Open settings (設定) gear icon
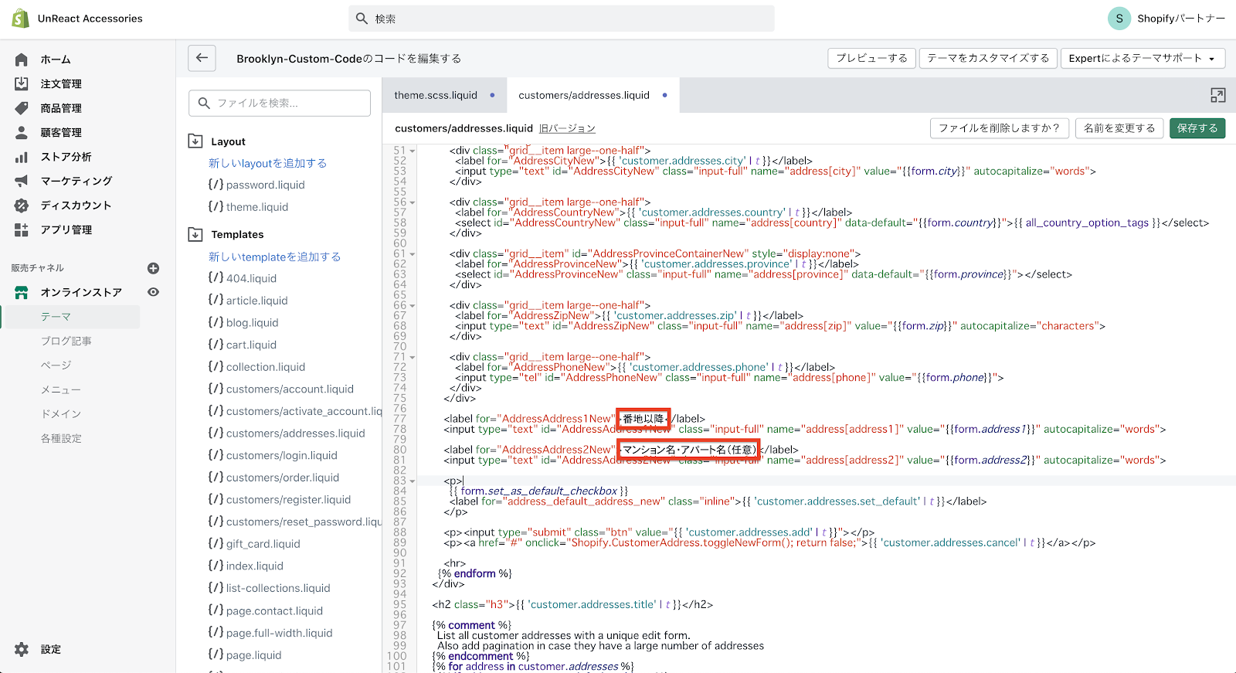 click(22, 649)
